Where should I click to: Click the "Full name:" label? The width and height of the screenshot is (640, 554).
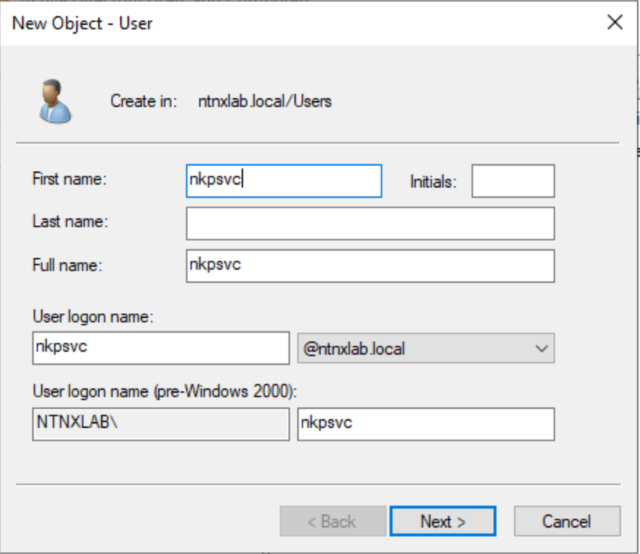(x=67, y=265)
